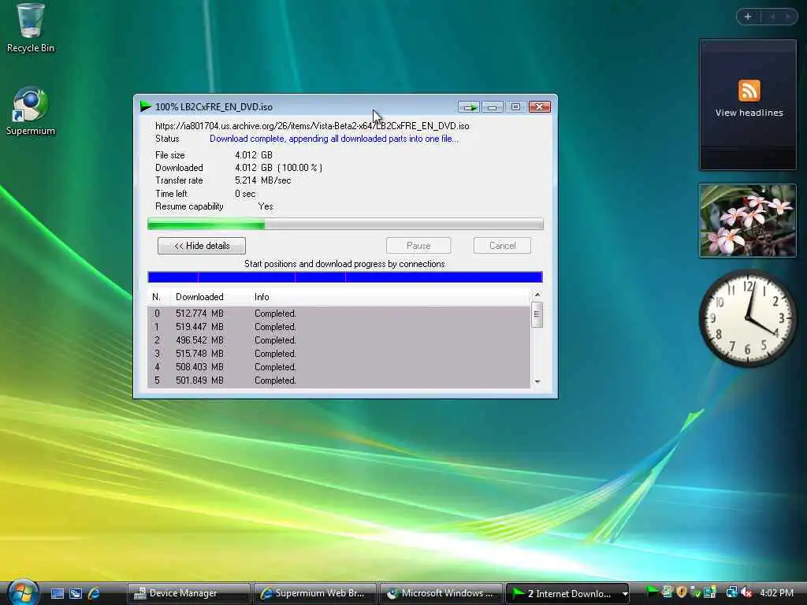This screenshot has height=605, width=807.
Task: Click the flower picture slideshow gadget
Action: [x=747, y=221]
